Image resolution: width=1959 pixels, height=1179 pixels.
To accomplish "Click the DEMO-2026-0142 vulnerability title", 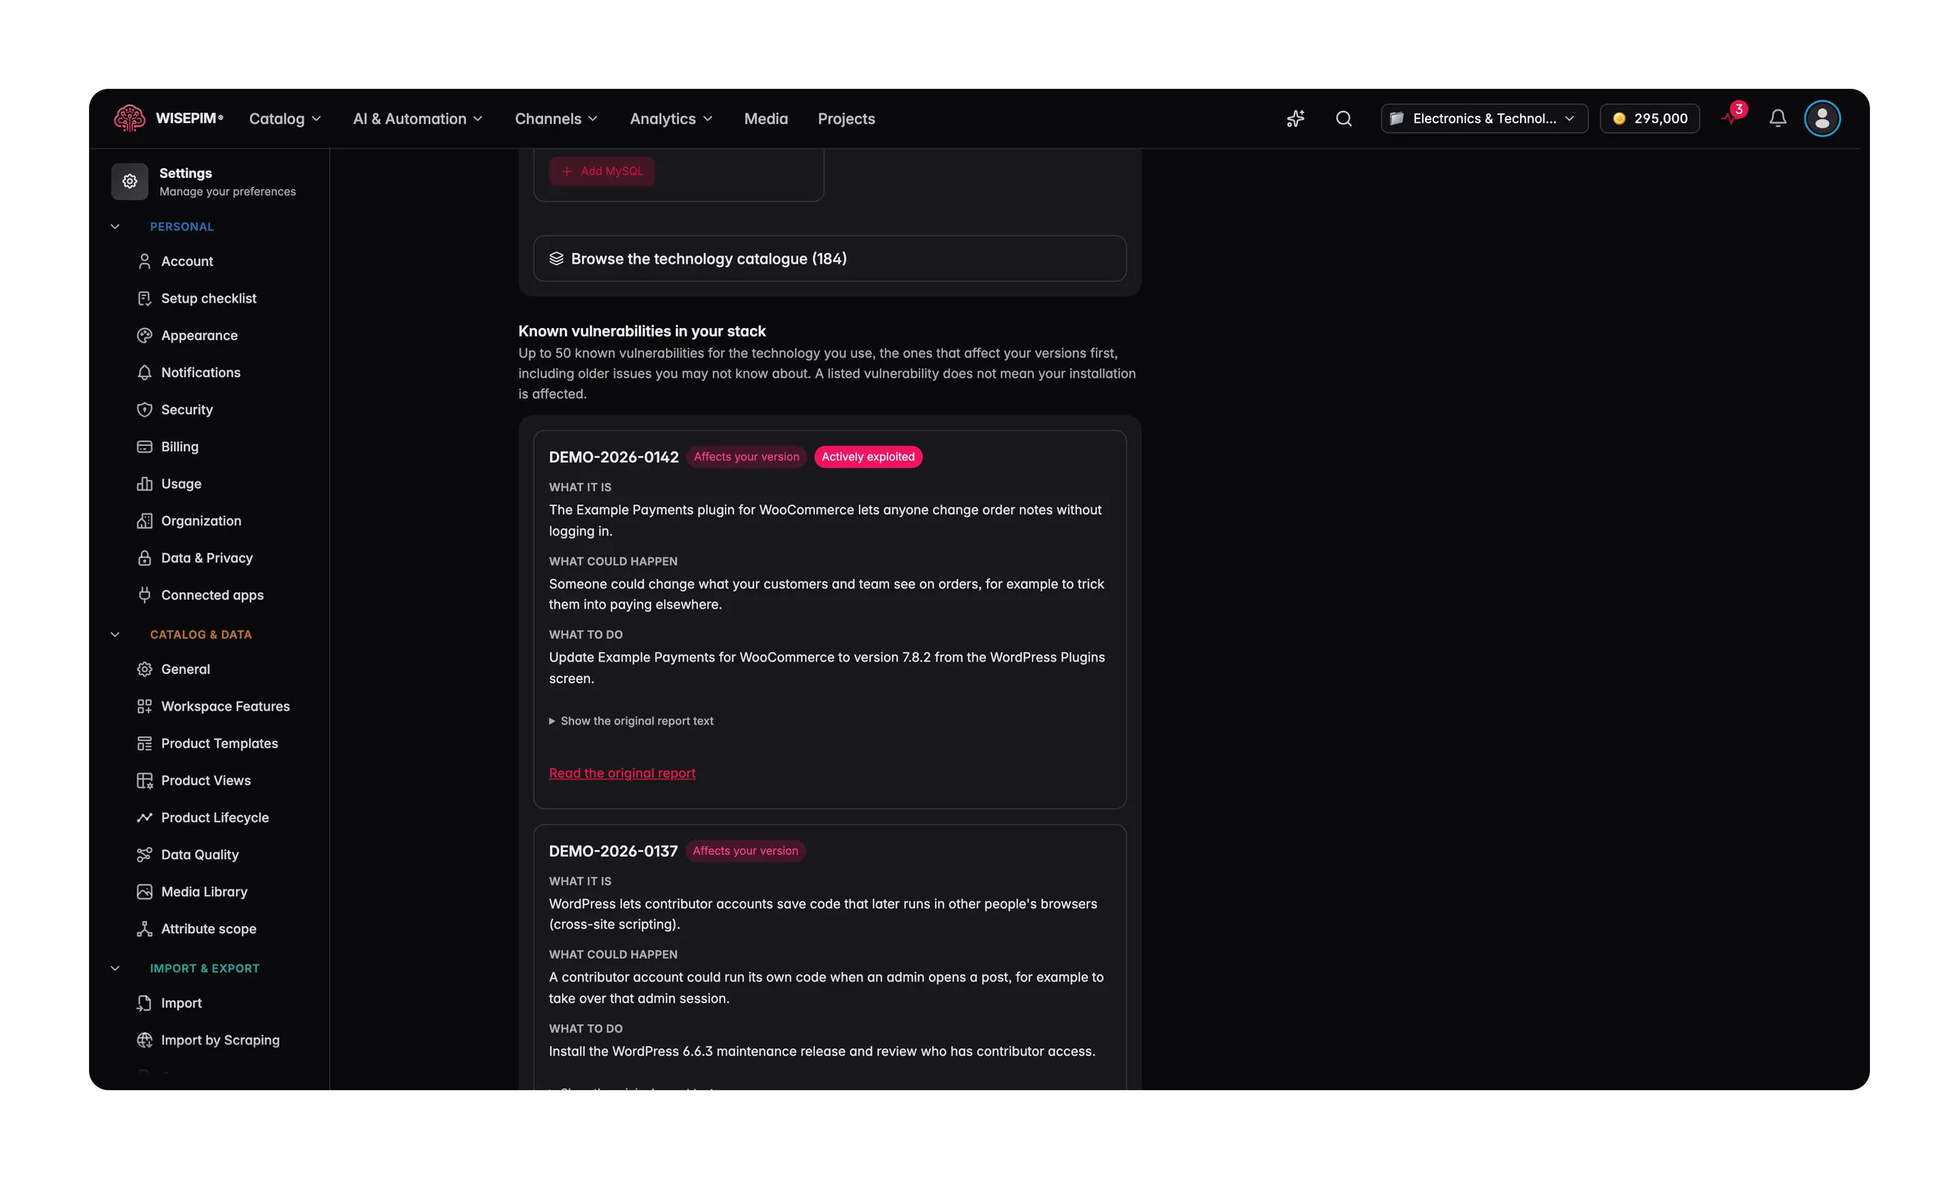I will (614, 458).
